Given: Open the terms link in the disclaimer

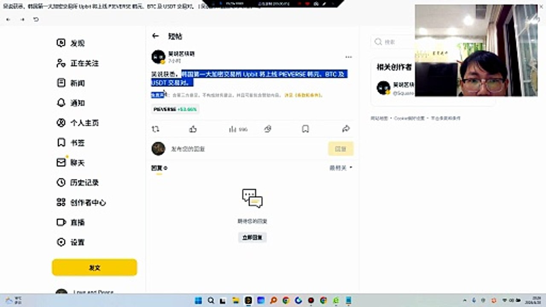Looking at the screenshot, I should click(303, 96).
